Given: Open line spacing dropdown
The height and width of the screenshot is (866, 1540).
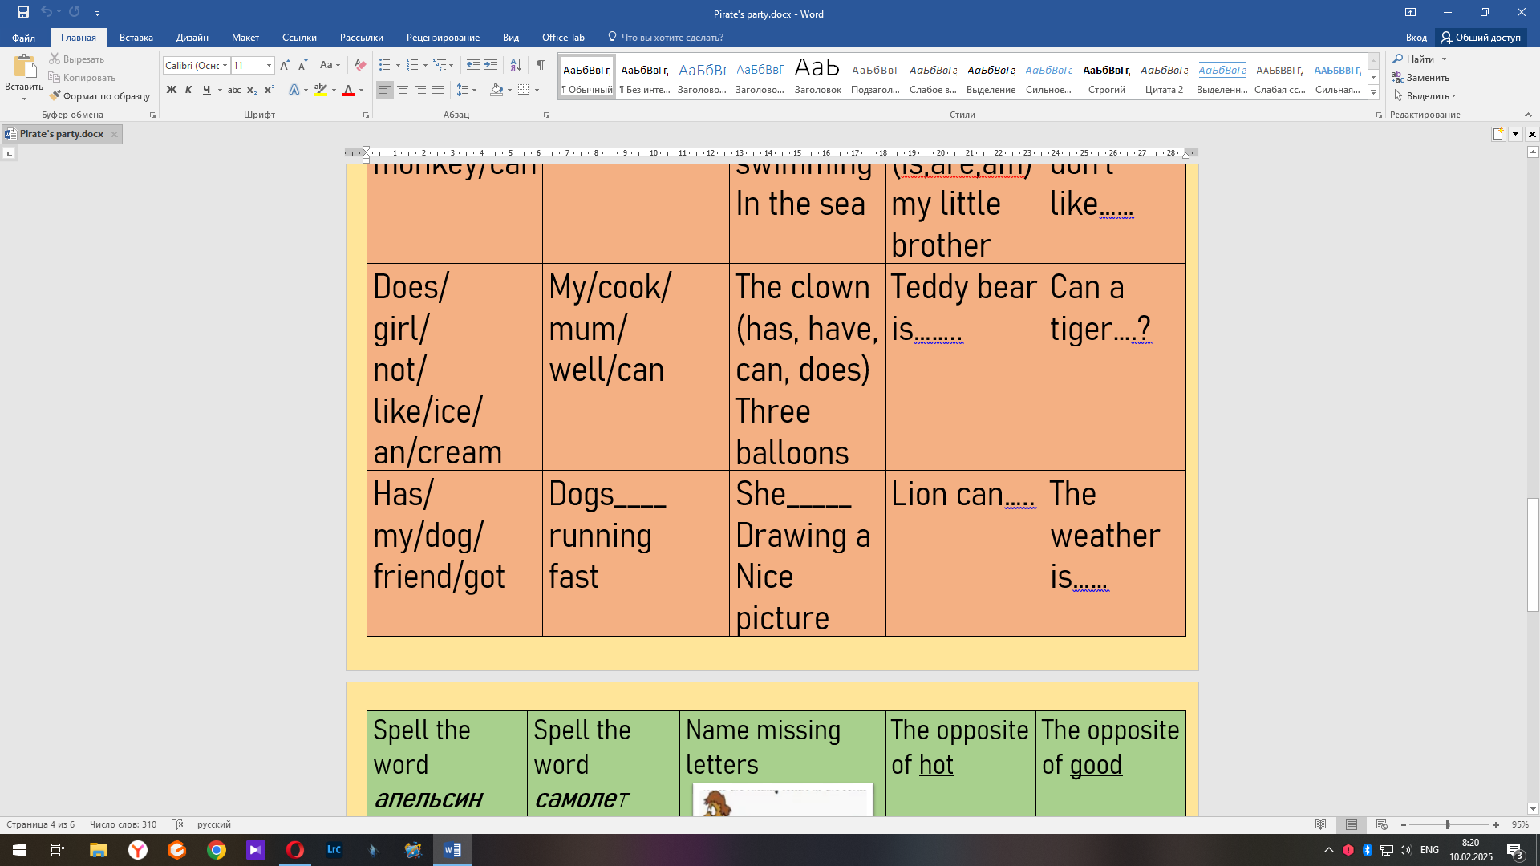Looking at the screenshot, I should point(466,90).
